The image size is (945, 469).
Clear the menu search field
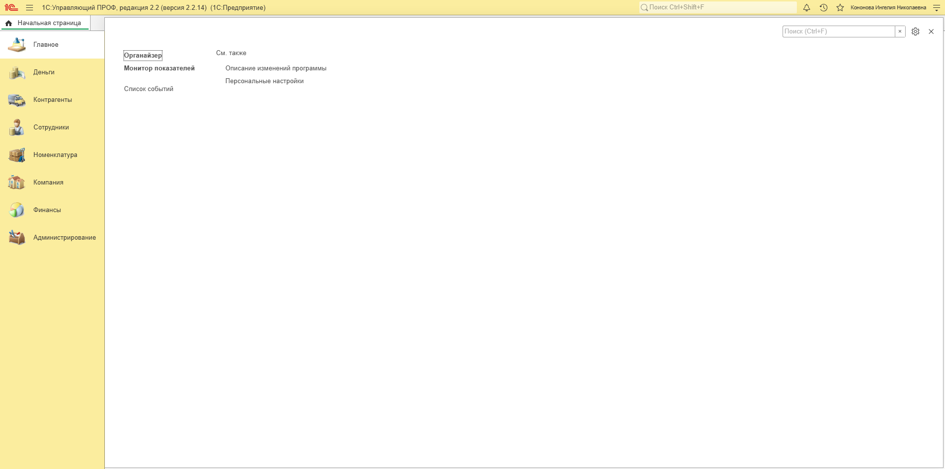pyautogui.click(x=900, y=31)
